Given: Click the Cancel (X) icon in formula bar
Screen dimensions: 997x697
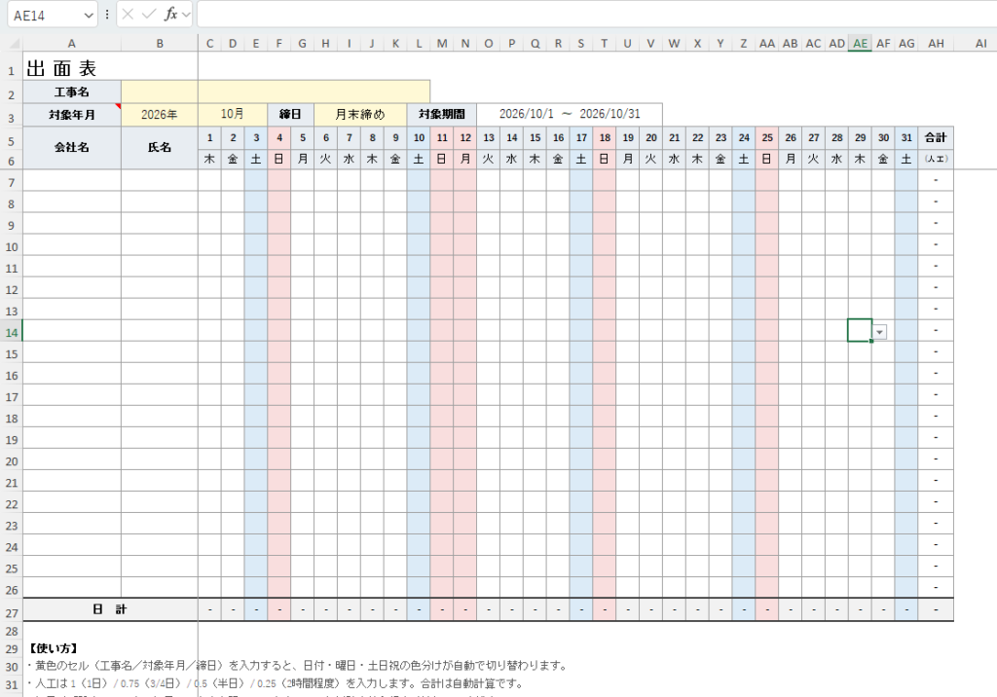Looking at the screenshot, I should point(128,15).
